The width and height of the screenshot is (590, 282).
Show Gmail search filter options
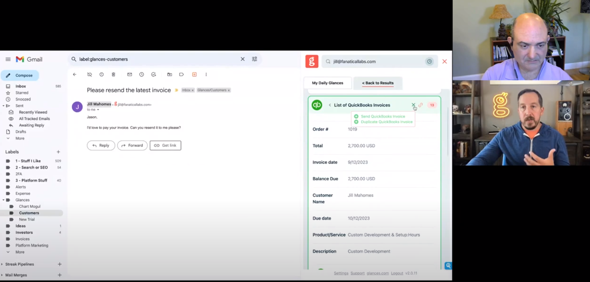tap(255, 59)
